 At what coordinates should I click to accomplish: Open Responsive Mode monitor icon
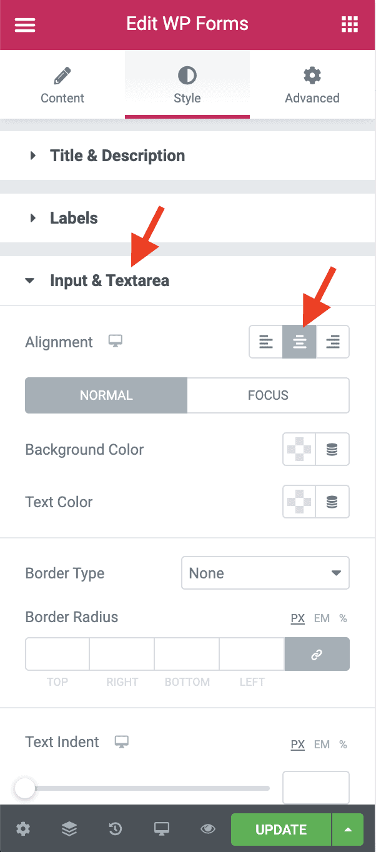(162, 829)
